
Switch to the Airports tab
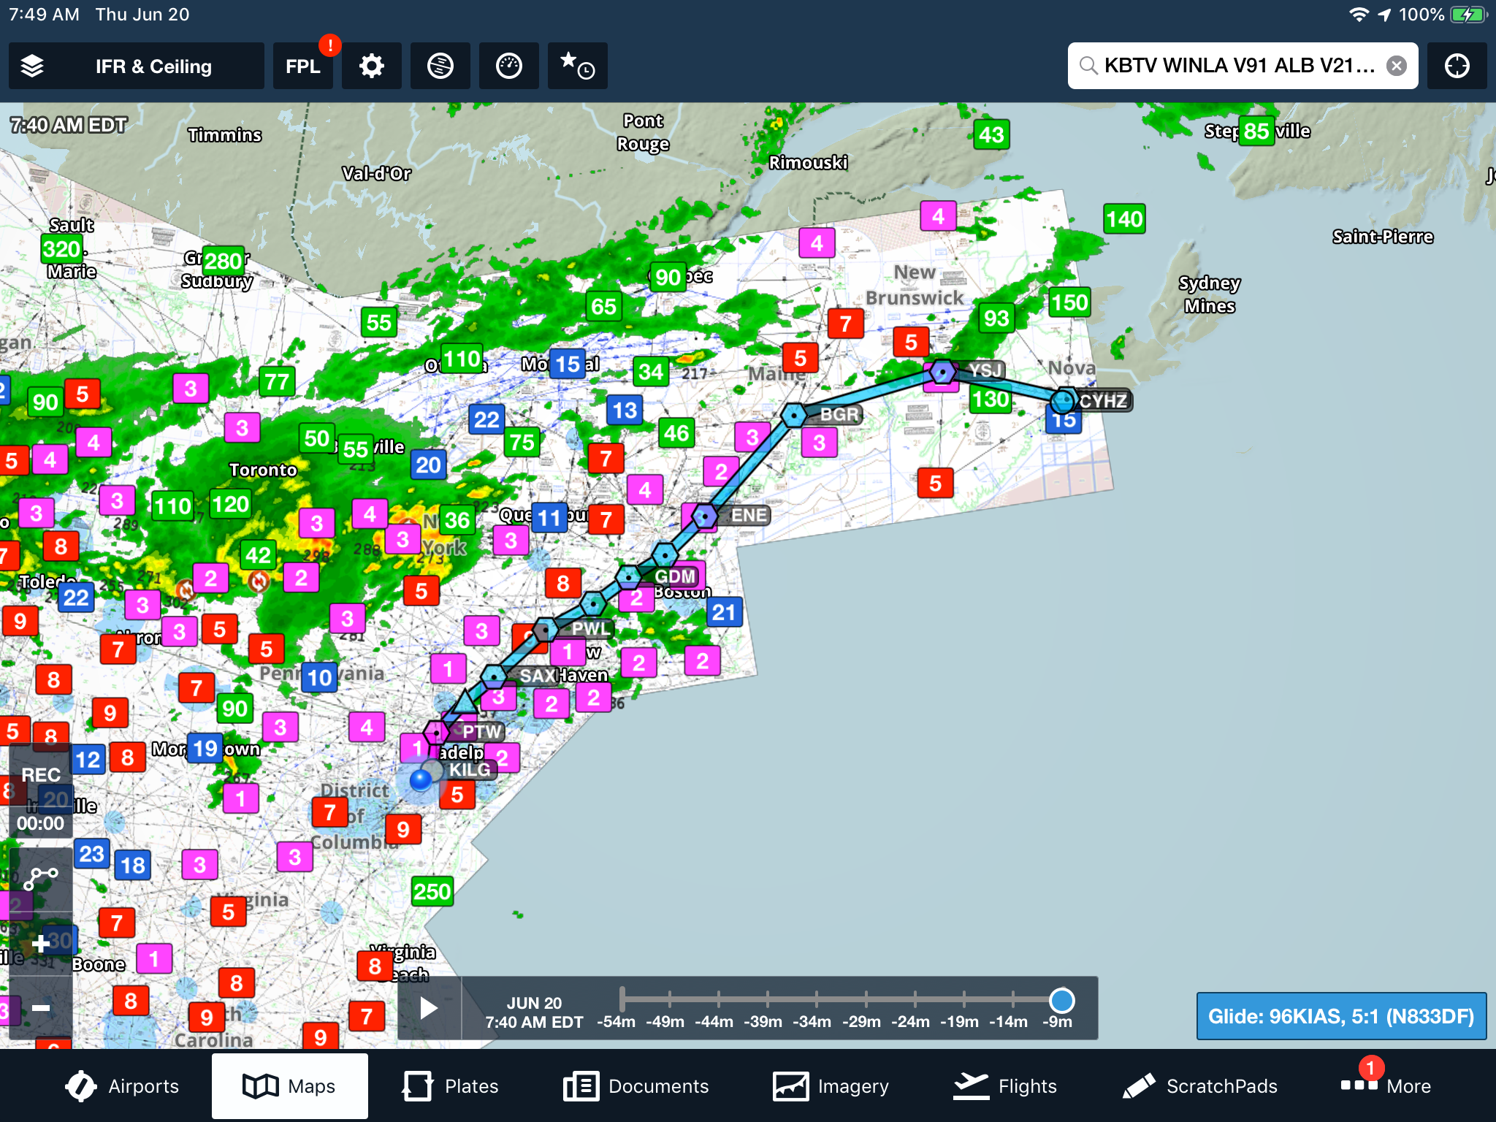pyautogui.click(x=122, y=1086)
